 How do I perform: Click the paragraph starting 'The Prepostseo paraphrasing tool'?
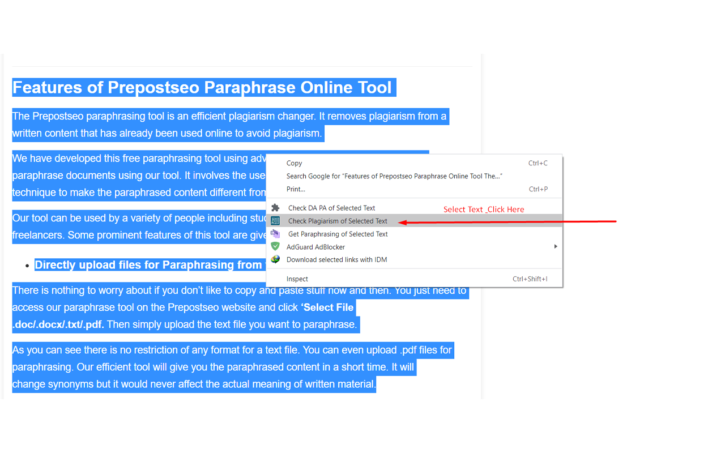pyautogui.click(x=230, y=125)
